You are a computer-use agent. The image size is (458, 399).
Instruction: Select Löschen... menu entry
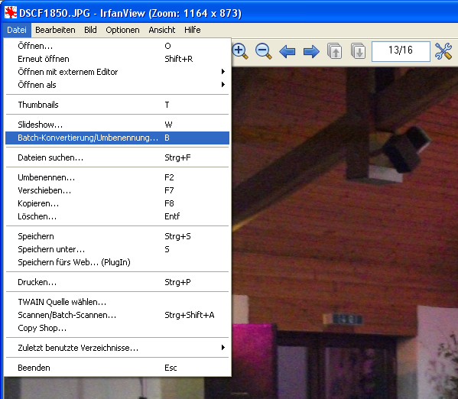(118, 216)
